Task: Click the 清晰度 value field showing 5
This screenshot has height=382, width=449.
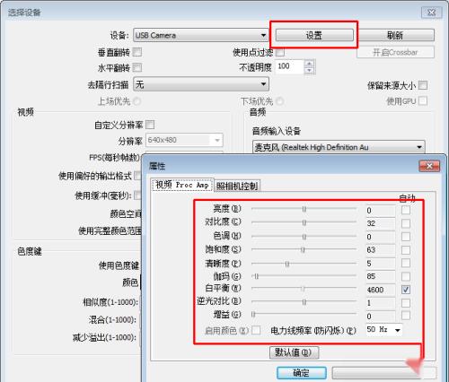Action: coord(381,264)
